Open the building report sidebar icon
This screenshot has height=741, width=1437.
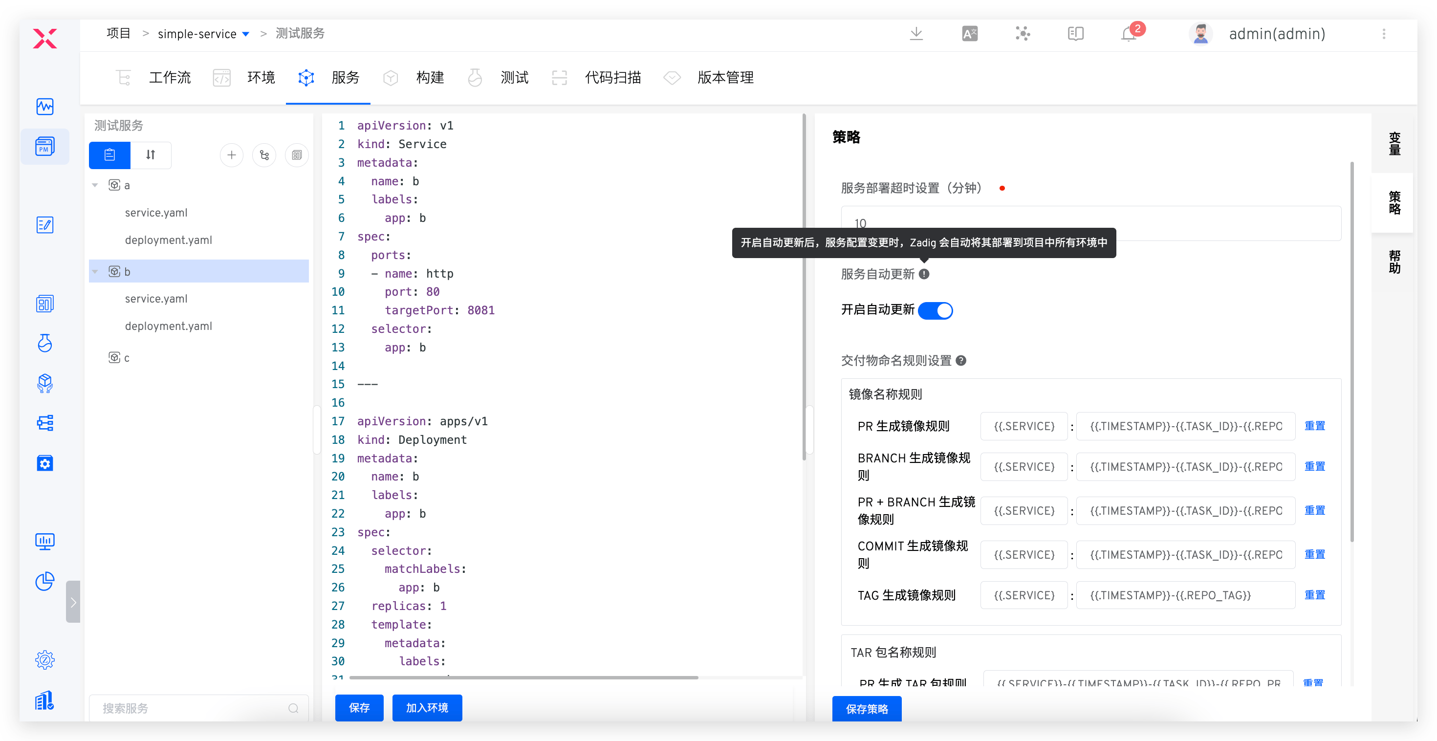(x=44, y=304)
